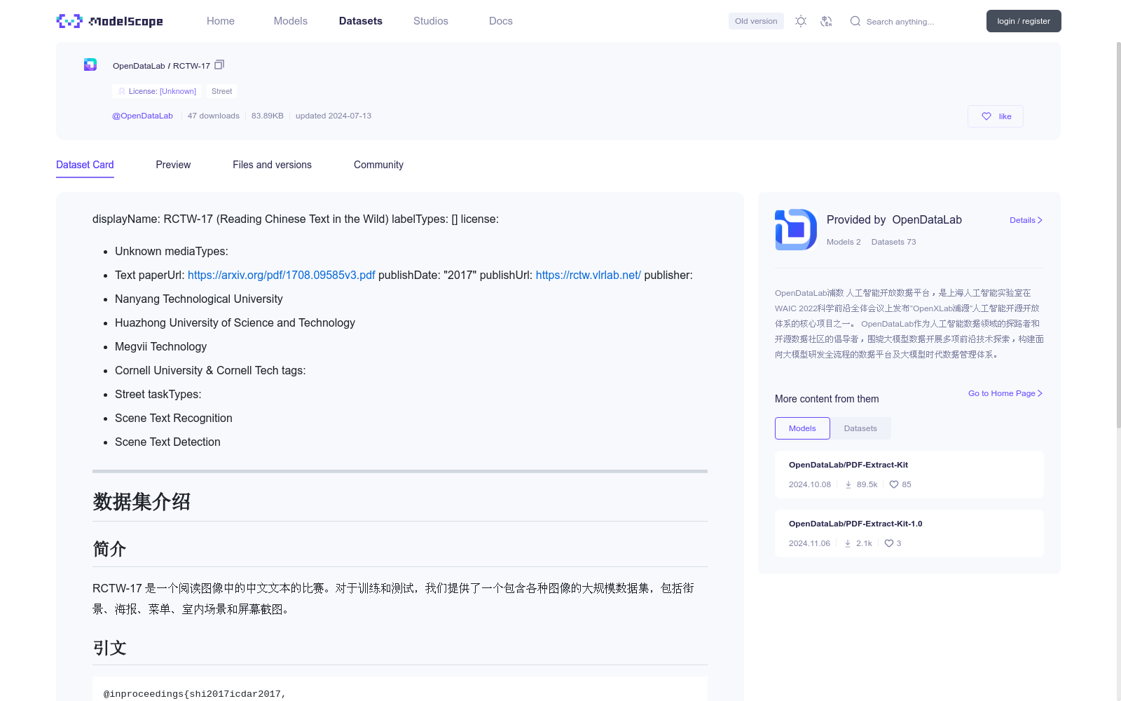Click the login / register button
This screenshot has height=701, width=1121.
pos(1024,21)
